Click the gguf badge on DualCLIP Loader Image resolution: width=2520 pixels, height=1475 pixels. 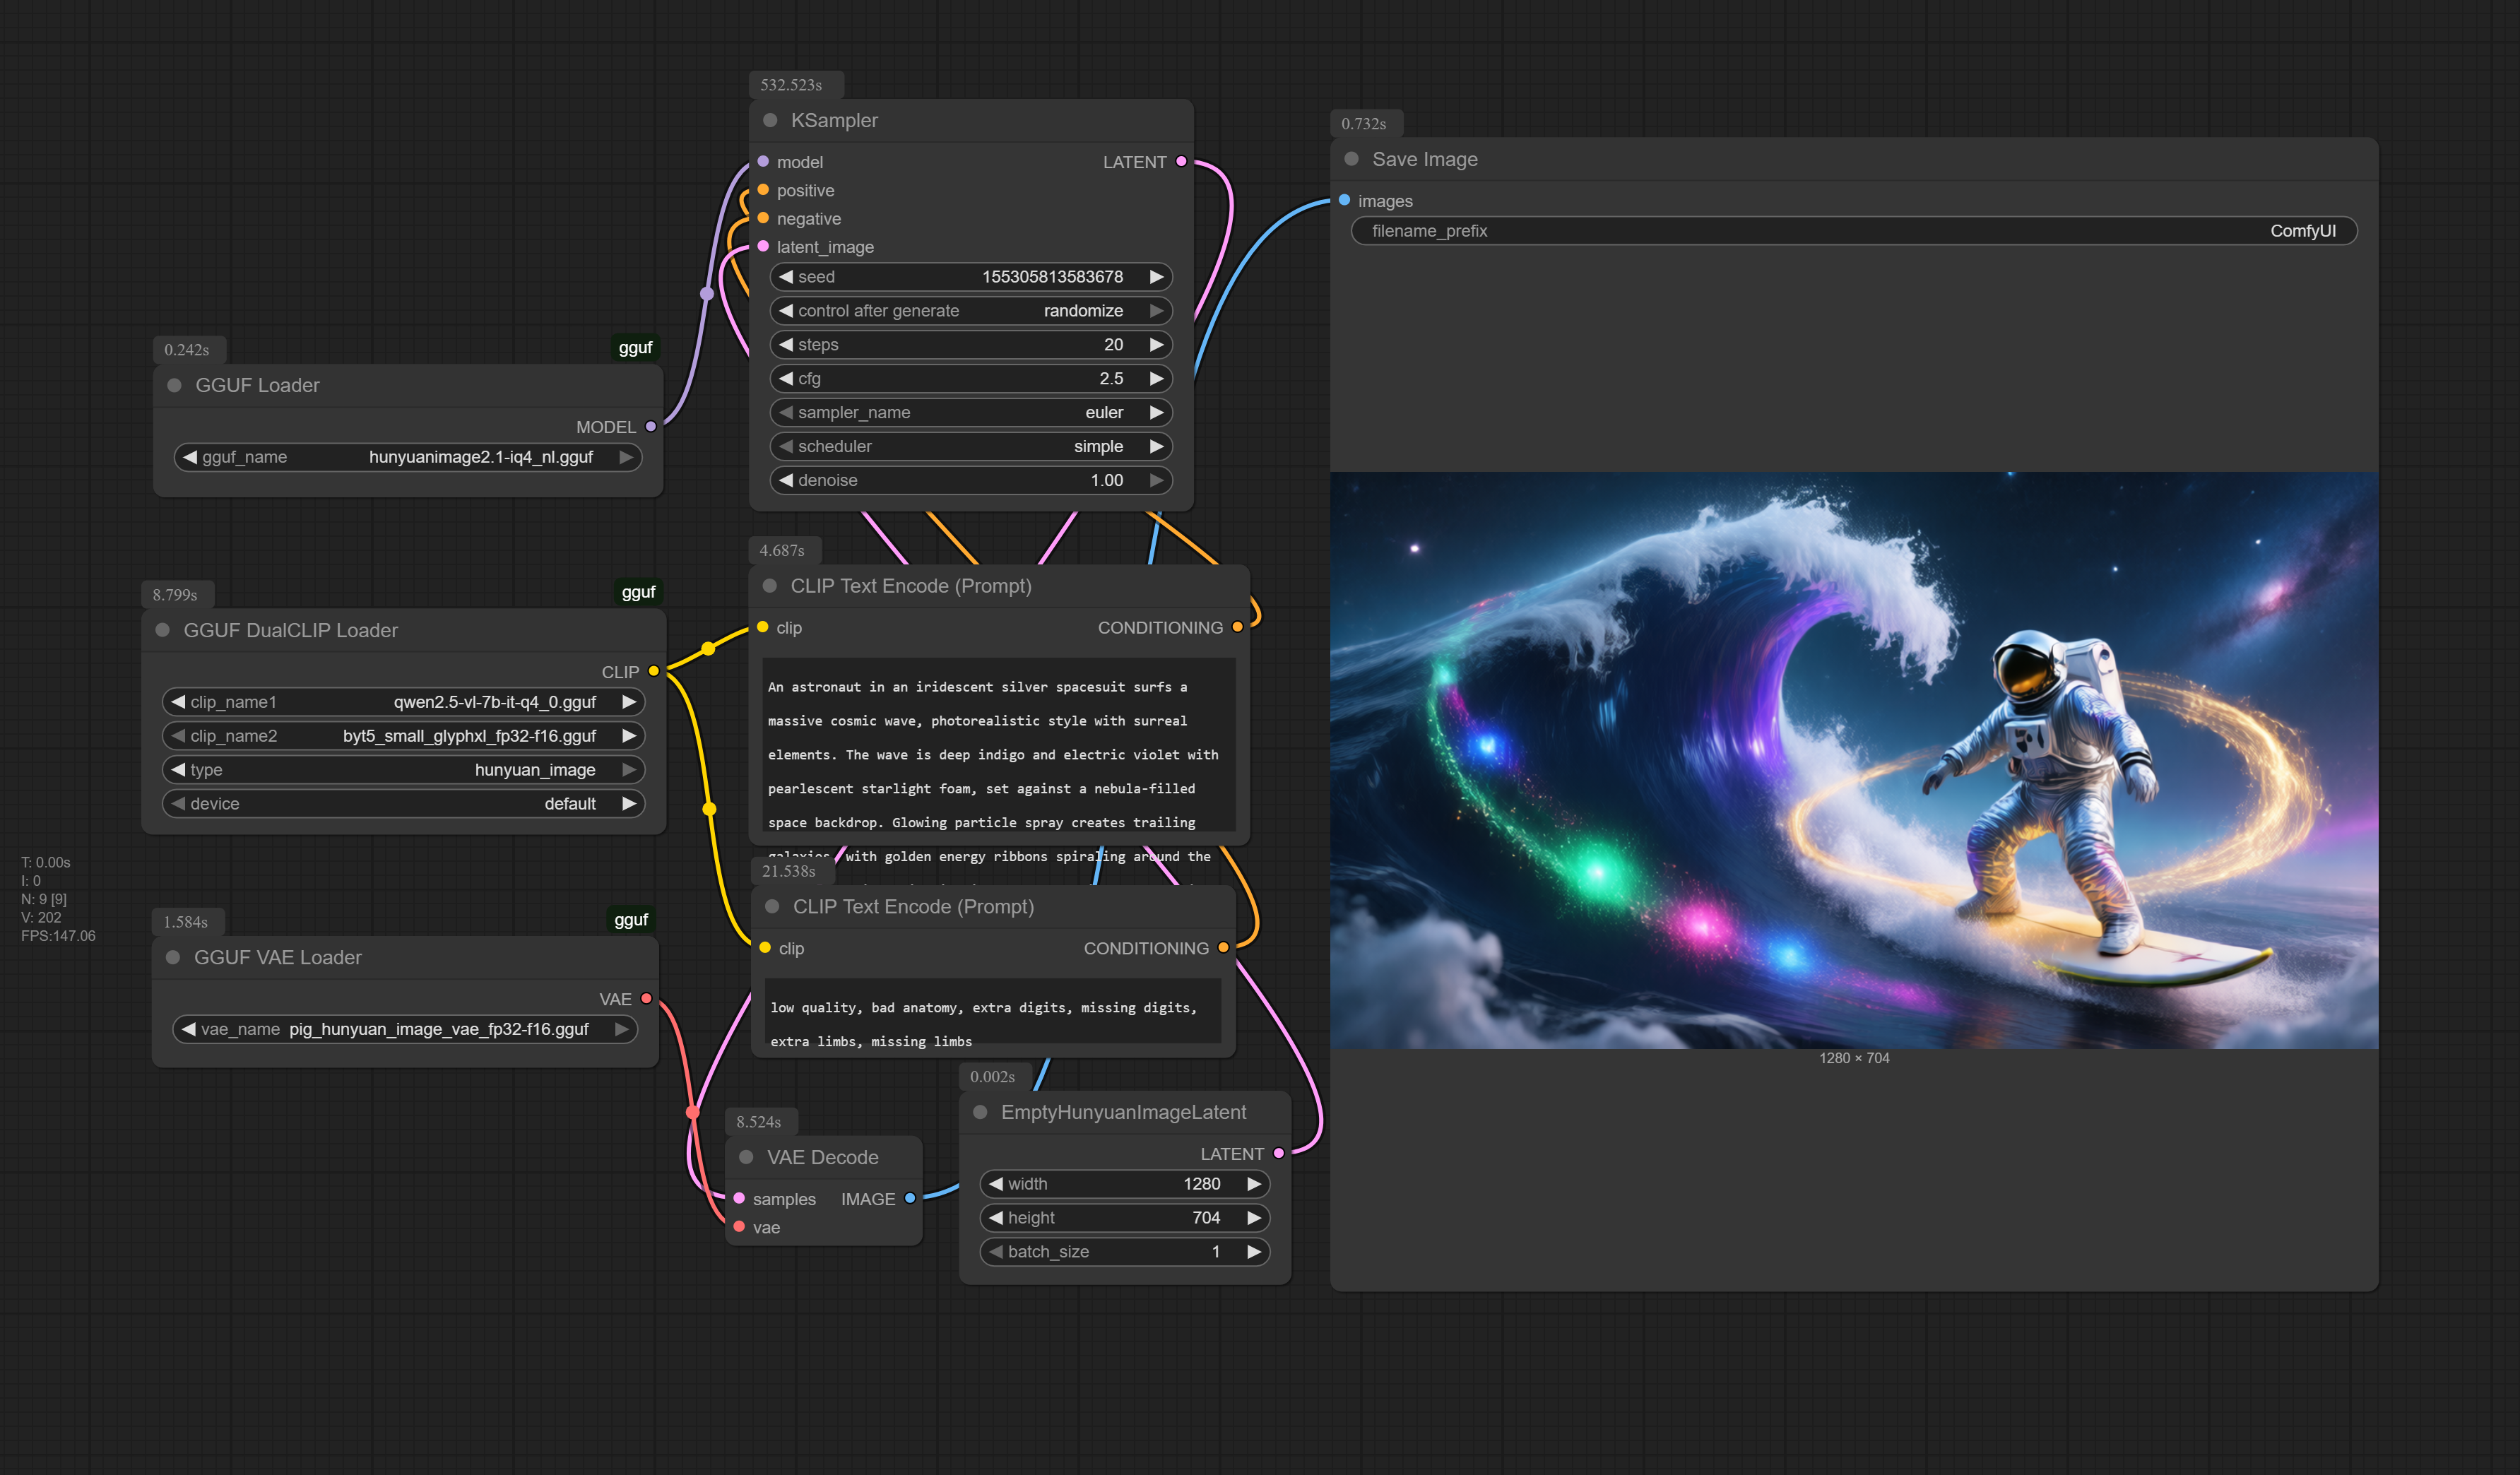point(638,592)
